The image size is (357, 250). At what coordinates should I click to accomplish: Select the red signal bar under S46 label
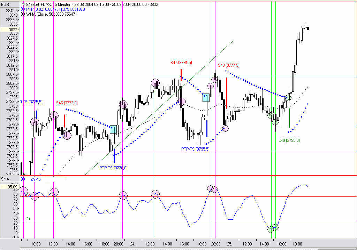(x=64, y=121)
